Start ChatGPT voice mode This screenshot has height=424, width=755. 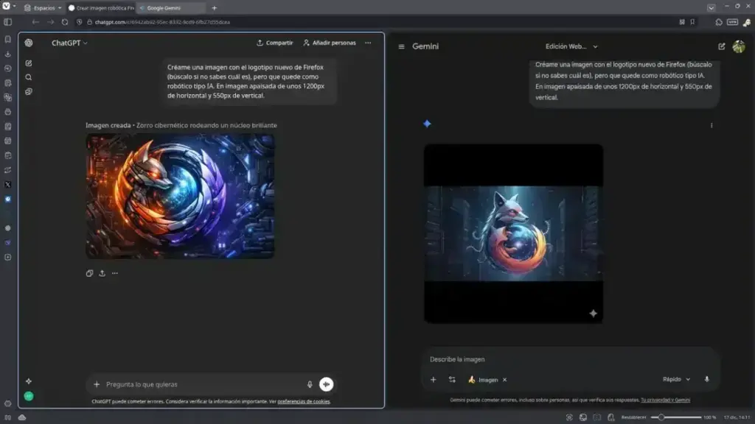tap(327, 384)
